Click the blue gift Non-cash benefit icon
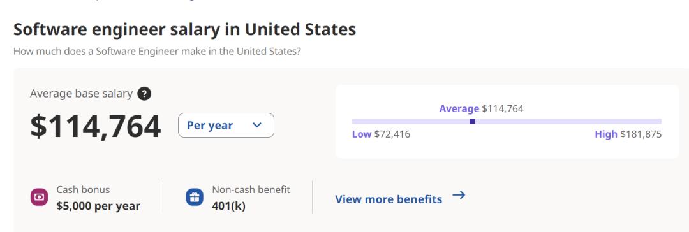This screenshot has height=232, width=689. click(x=195, y=197)
